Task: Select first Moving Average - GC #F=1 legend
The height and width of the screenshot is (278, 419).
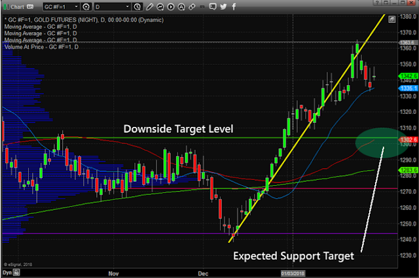Action: (x=41, y=27)
